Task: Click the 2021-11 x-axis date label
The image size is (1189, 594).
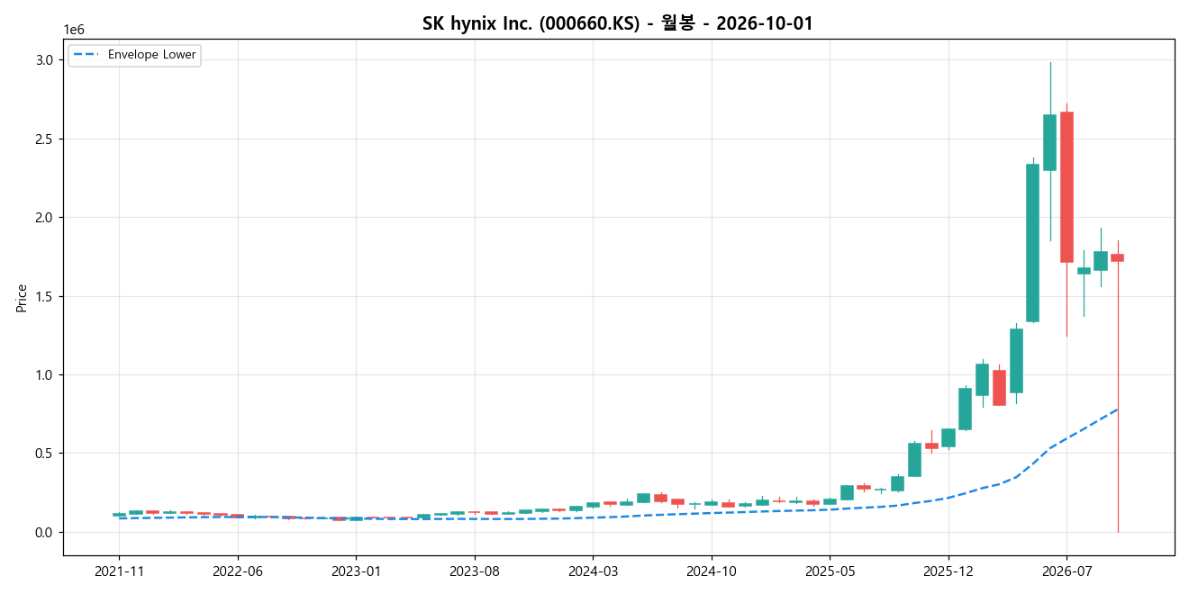Action: (x=119, y=571)
